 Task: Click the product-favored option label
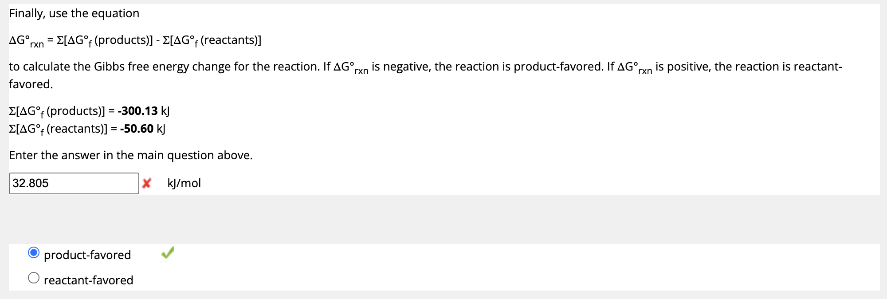pos(87,255)
